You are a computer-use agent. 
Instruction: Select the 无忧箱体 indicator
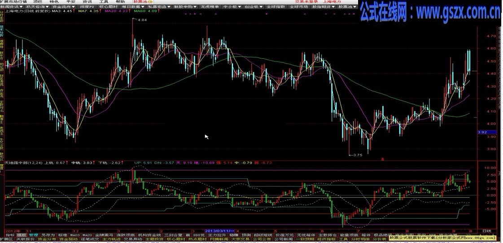coord(306,235)
